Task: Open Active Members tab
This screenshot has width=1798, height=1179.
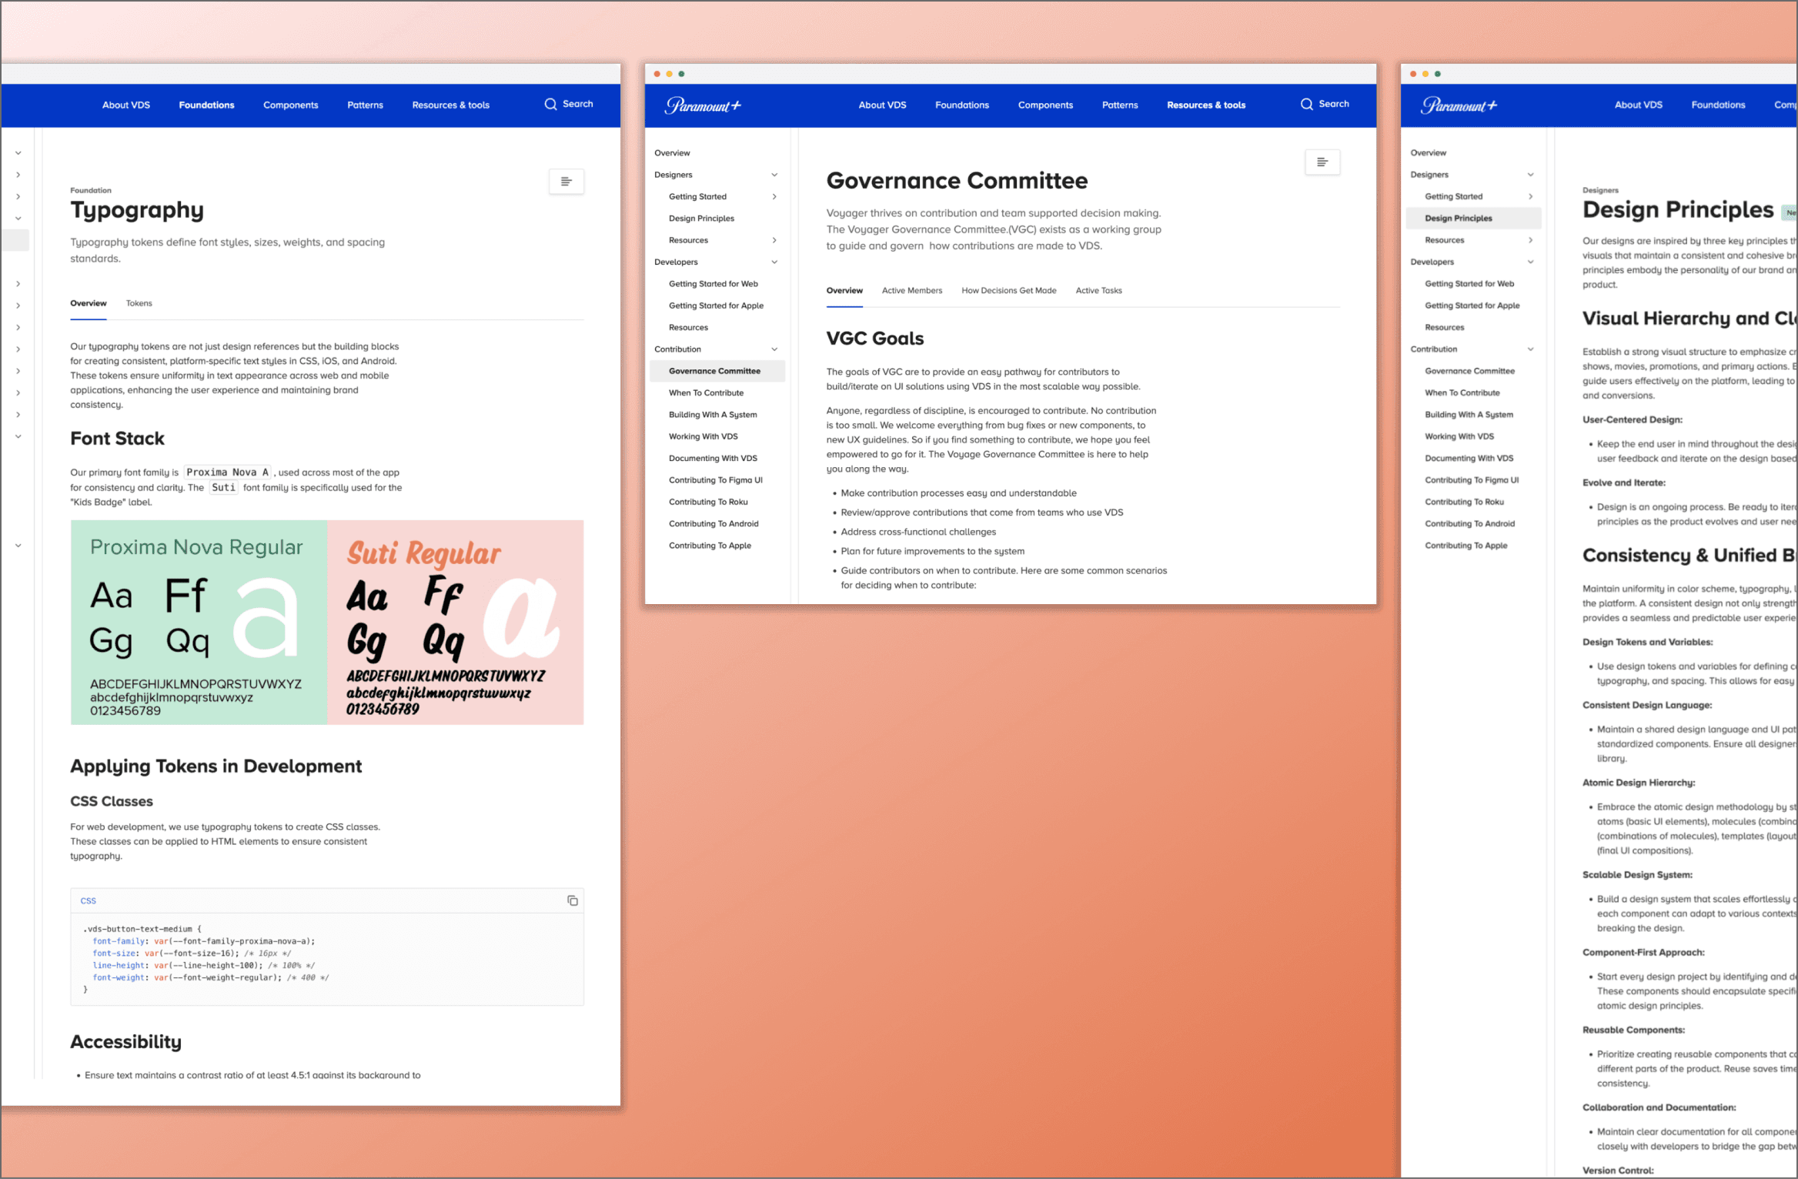Action: point(911,291)
